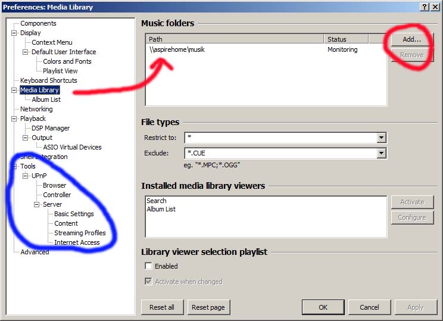This screenshot has width=443, height=321.
Task: Click the Reset page button
Action: [x=208, y=307]
